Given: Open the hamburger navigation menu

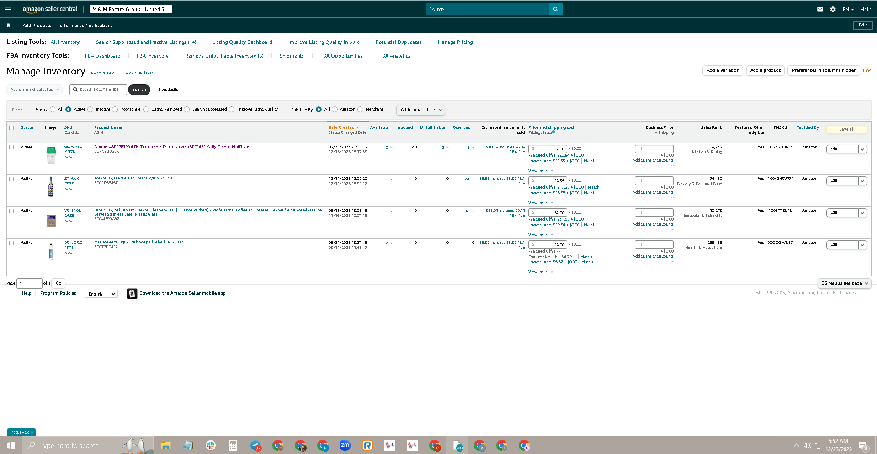Looking at the screenshot, I should (8, 9).
